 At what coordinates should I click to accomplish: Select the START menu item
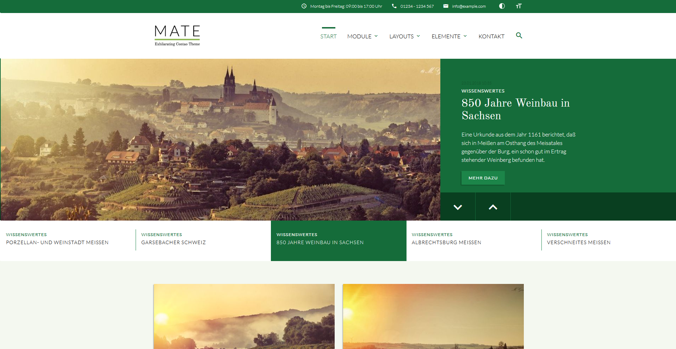[328, 36]
